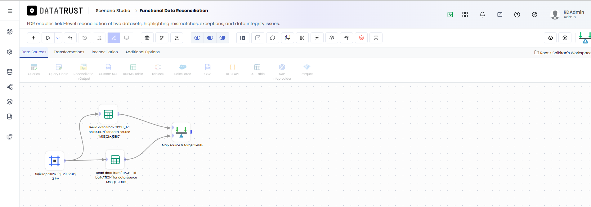The height and width of the screenshot is (207, 591).
Task: Switch to the Reconciliation tab
Action: 105,52
